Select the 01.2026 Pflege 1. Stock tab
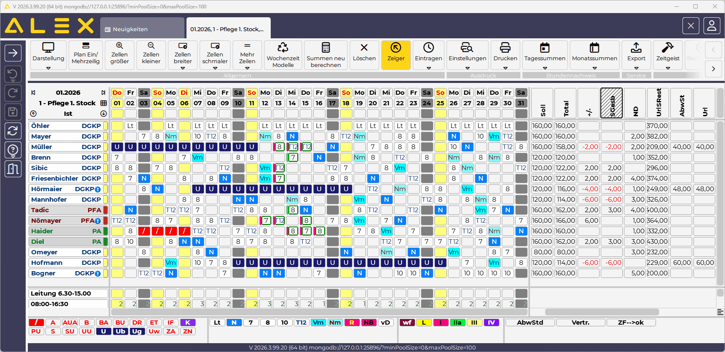725x352 pixels. (x=227, y=29)
